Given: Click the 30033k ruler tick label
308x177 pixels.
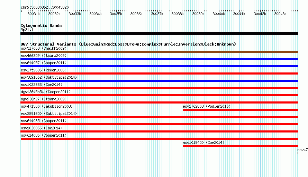Looking at the screenshot, I should [75, 14].
